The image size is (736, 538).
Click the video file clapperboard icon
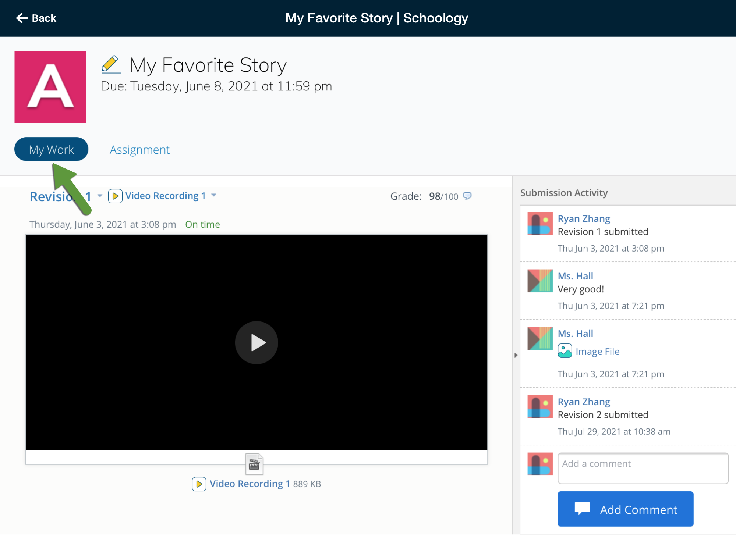click(254, 464)
